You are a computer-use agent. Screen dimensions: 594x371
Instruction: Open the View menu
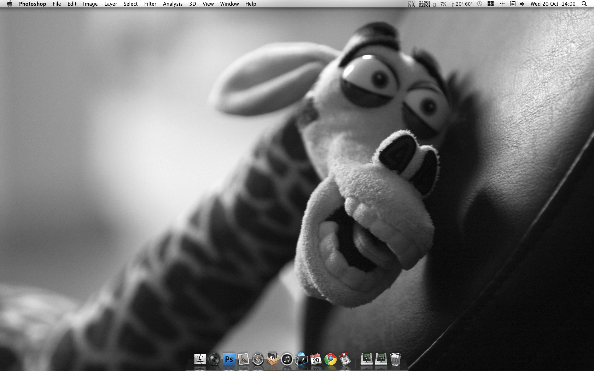point(208,4)
